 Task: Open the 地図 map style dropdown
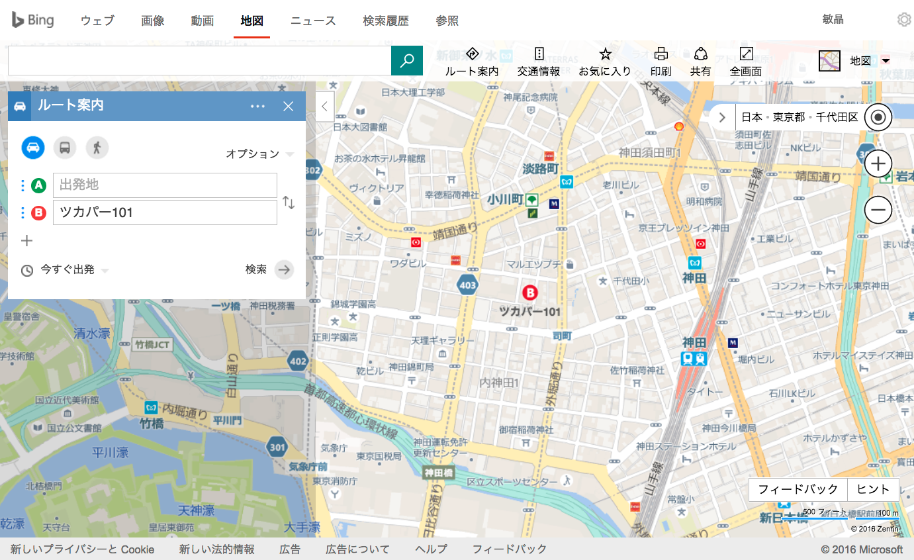coord(855,61)
